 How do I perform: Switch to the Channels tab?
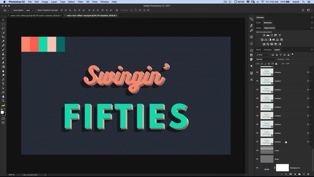point(267,50)
